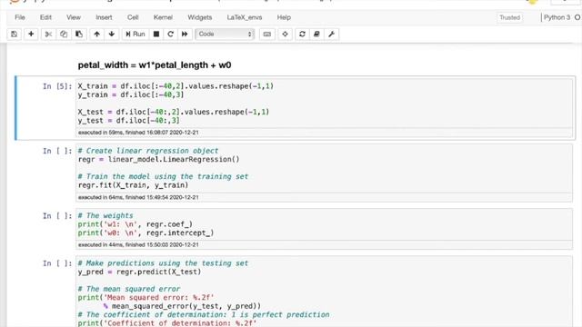
Task: Run the selected cell
Action: point(135,35)
